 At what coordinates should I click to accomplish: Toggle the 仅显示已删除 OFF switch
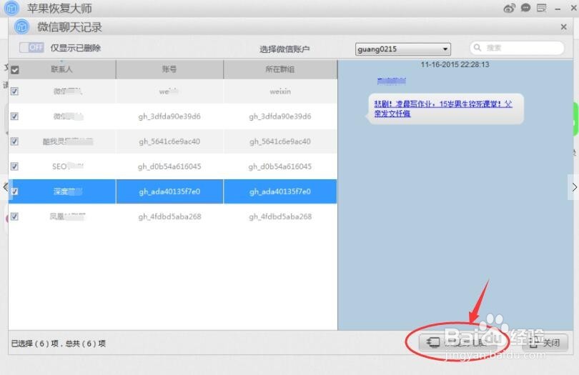tap(31, 48)
